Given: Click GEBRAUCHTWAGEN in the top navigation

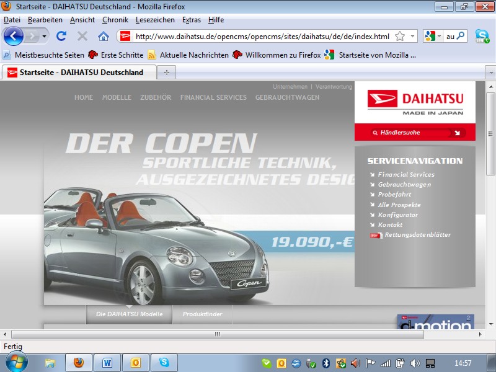Looking at the screenshot, I should (x=287, y=97).
